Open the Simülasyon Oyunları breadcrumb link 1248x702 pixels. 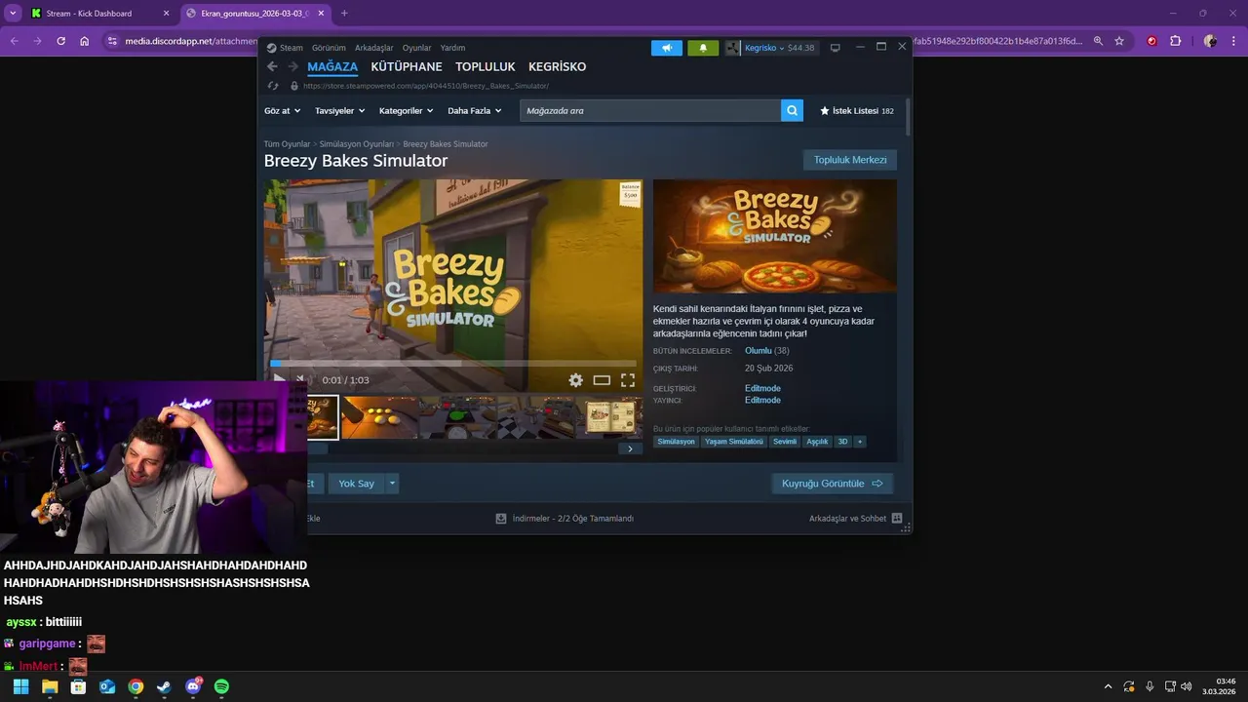pyautogui.click(x=357, y=144)
